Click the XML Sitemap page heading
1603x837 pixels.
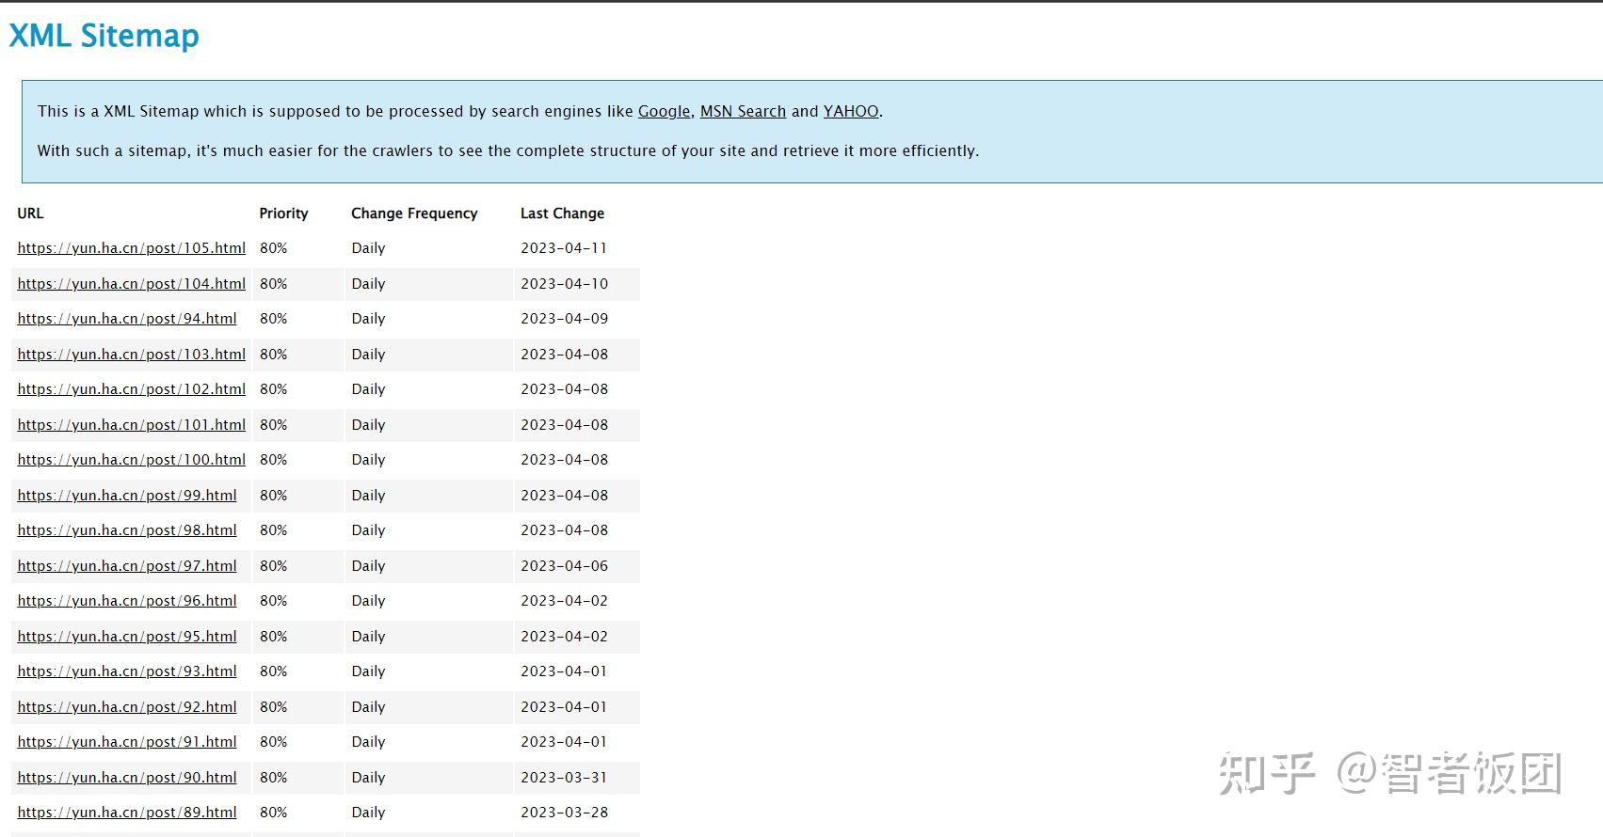pos(104,36)
